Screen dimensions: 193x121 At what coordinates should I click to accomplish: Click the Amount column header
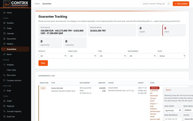point(102,83)
